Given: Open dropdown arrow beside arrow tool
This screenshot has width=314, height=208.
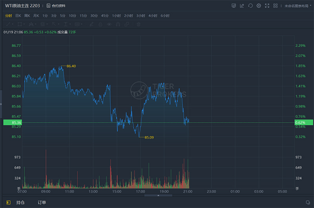Looking at the screenshot, I should pyautogui.click(x=58, y=24).
